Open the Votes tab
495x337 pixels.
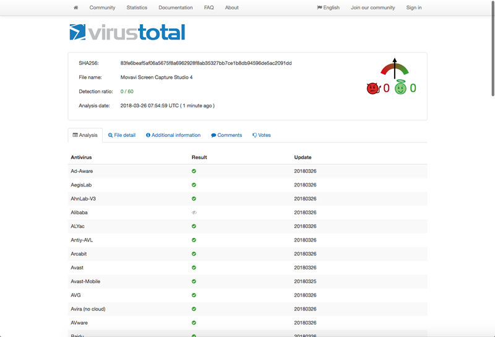(x=262, y=135)
